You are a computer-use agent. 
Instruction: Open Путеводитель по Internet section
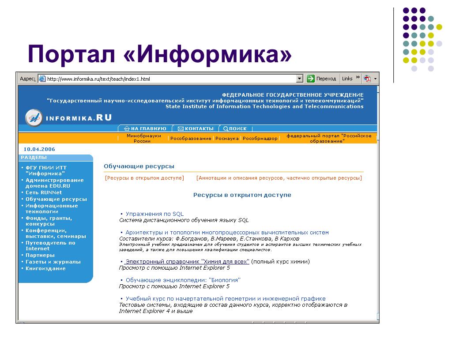click(50, 246)
